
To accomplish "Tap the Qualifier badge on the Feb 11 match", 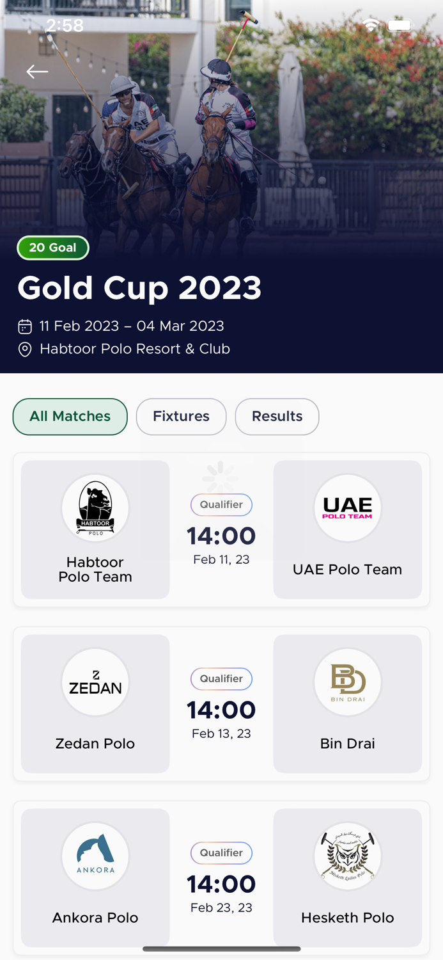I will pos(221,504).
